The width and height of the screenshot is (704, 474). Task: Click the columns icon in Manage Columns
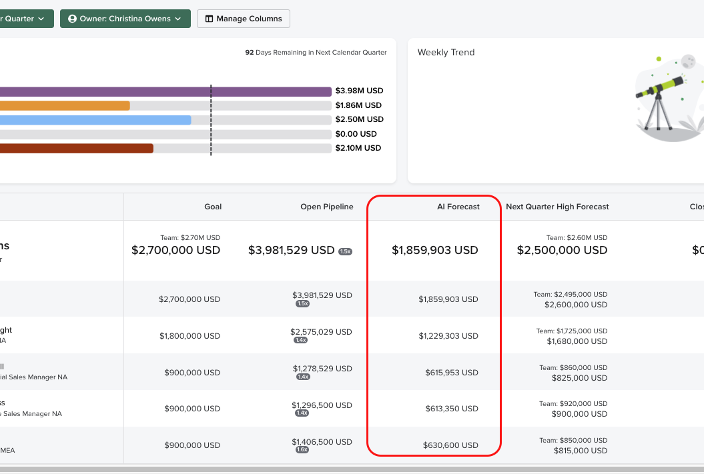(x=209, y=19)
